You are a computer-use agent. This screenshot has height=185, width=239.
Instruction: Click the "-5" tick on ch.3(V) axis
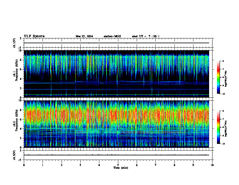point(20,160)
